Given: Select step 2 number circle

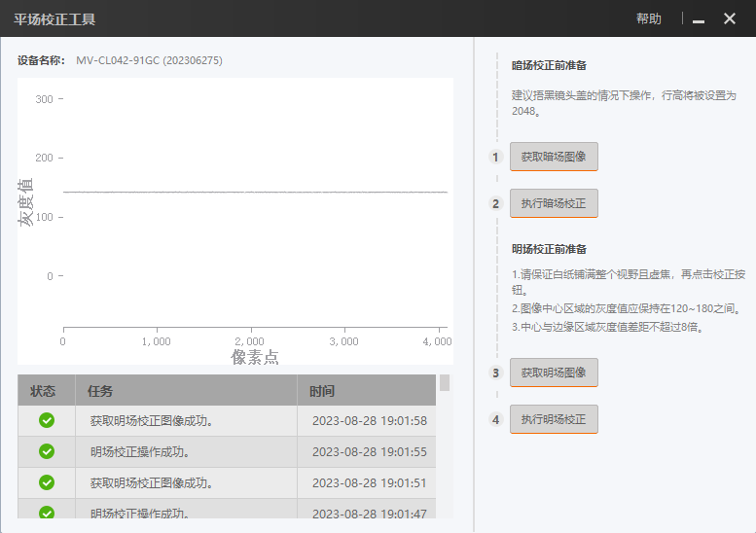Looking at the screenshot, I should coord(495,203).
